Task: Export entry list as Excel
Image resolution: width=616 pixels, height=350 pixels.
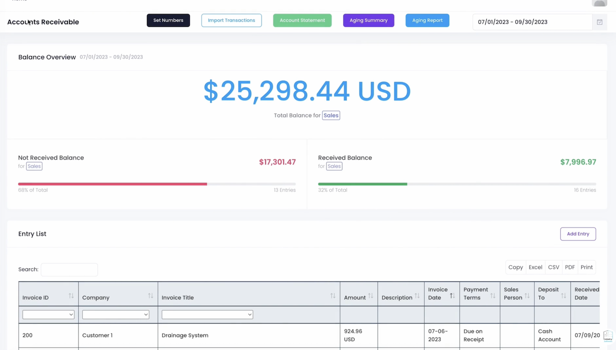Action: tap(535, 267)
